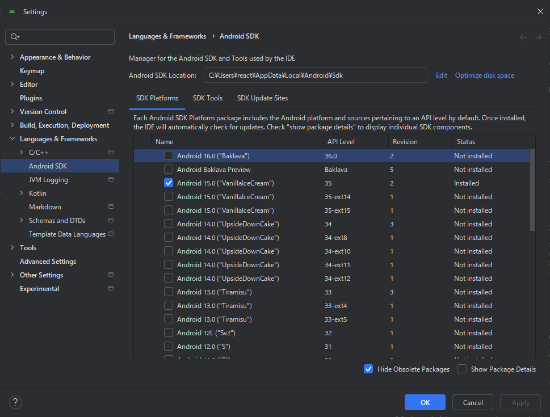550x417 pixels.
Task: Open Advanced Settings page
Action: click(x=48, y=262)
